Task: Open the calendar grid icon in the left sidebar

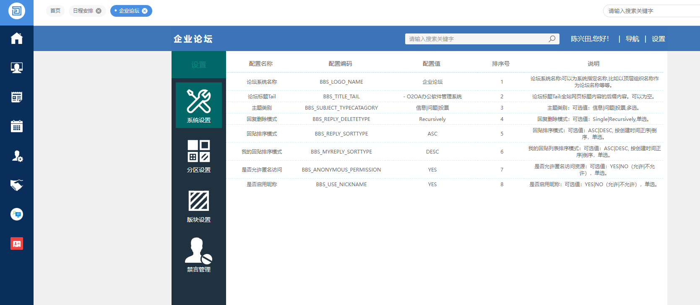Action: coord(17,126)
